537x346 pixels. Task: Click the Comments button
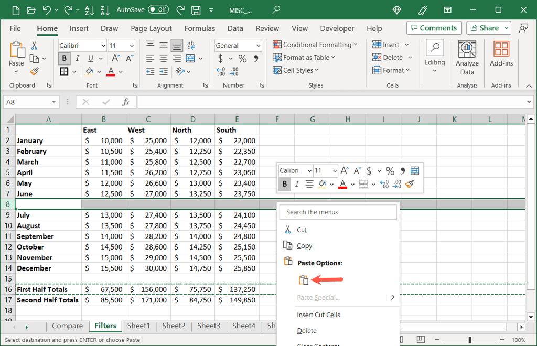pyautogui.click(x=434, y=28)
